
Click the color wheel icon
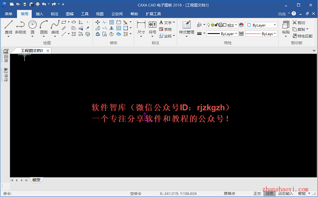pyautogui.click(x=241, y=25)
